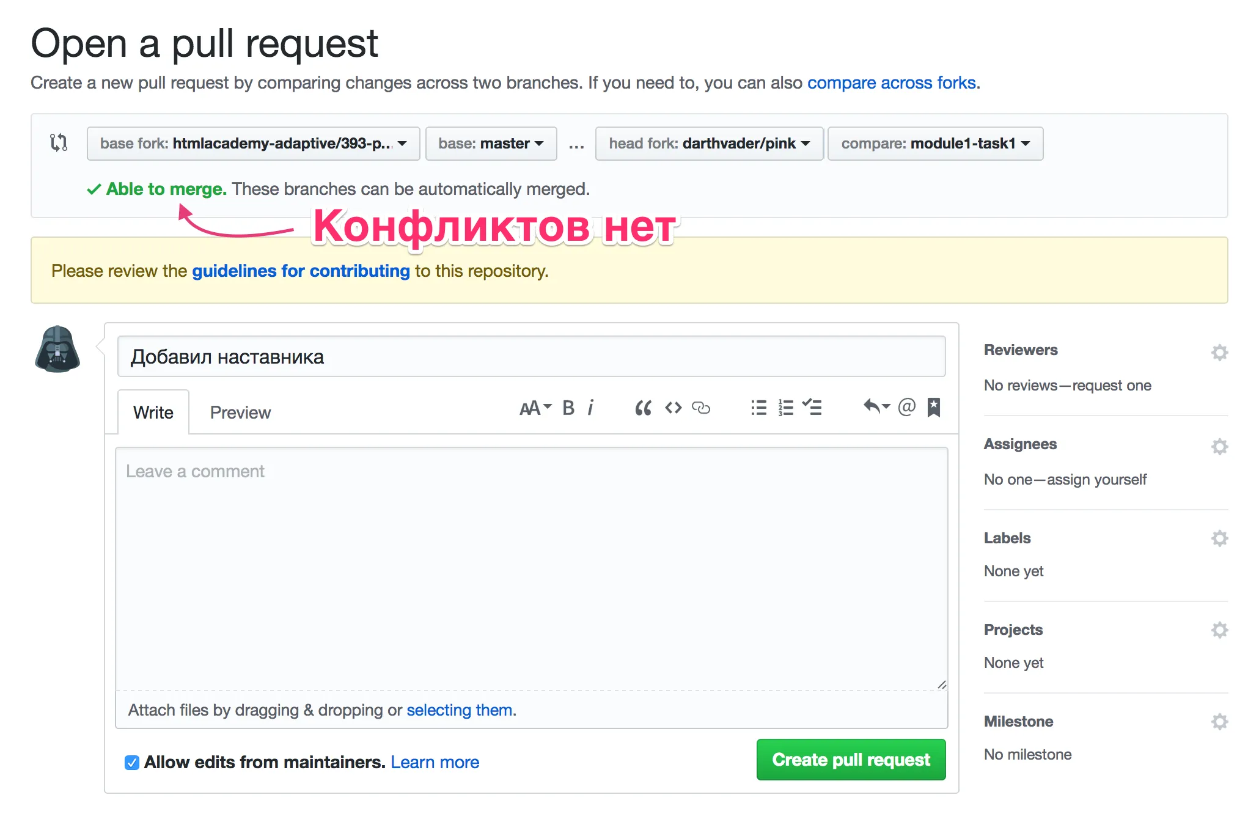
Task: Open Reviewers settings with the gear icon
Action: pyautogui.click(x=1219, y=353)
